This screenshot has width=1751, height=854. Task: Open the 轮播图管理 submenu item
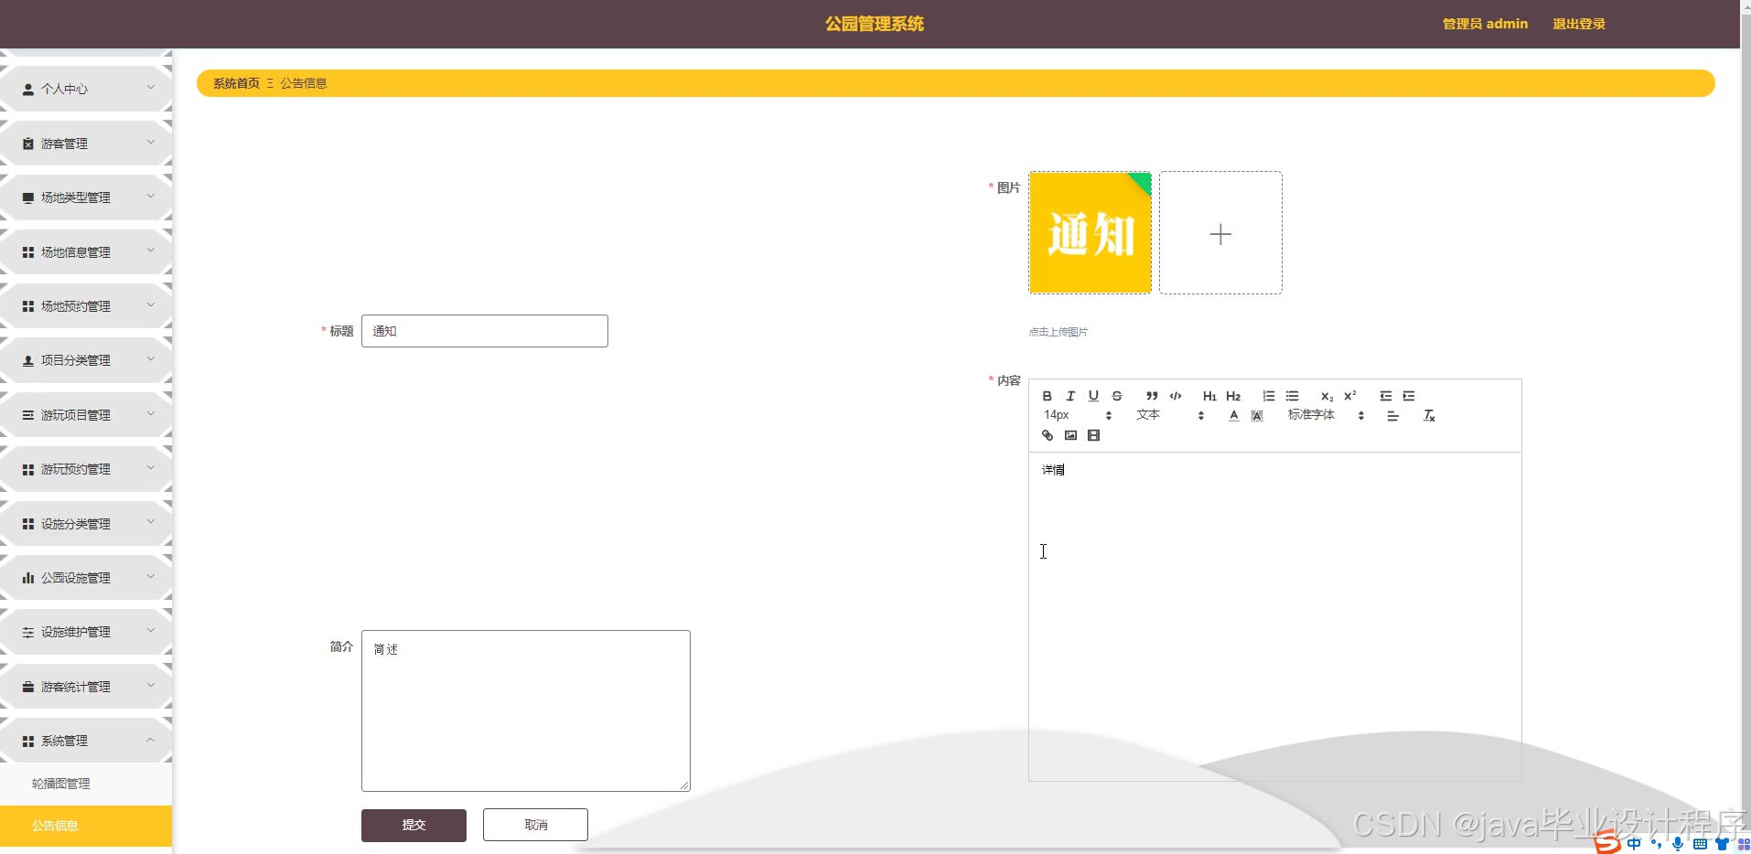coord(86,784)
